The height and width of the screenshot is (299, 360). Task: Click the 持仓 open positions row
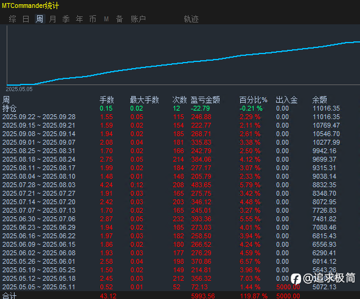point(180,108)
